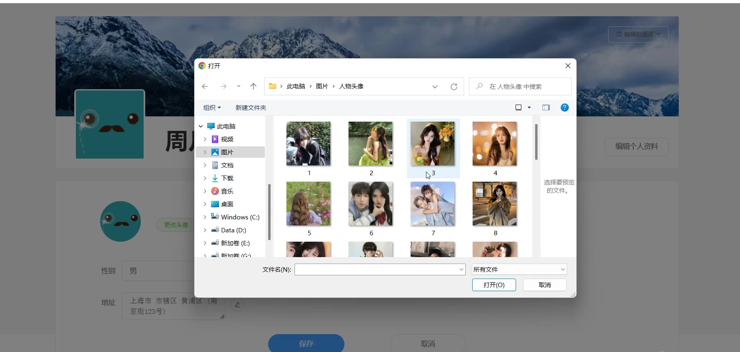The height and width of the screenshot is (352, 740).
Task: Go back with the left arrow button
Action: pos(205,86)
